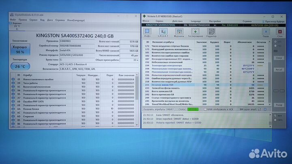Click the Пауза icon in Victoria
Image resolution: width=292 pixels, height=164 pixels.
(x=266, y=33)
